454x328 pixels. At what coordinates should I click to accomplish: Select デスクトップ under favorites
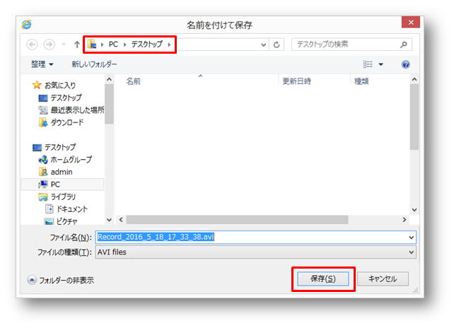tap(60, 98)
